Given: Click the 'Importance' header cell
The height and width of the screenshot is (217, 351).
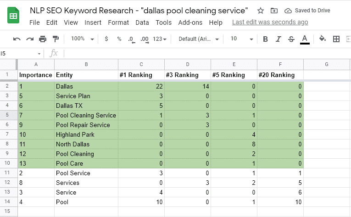Looking at the screenshot, I should click(x=36, y=75).
